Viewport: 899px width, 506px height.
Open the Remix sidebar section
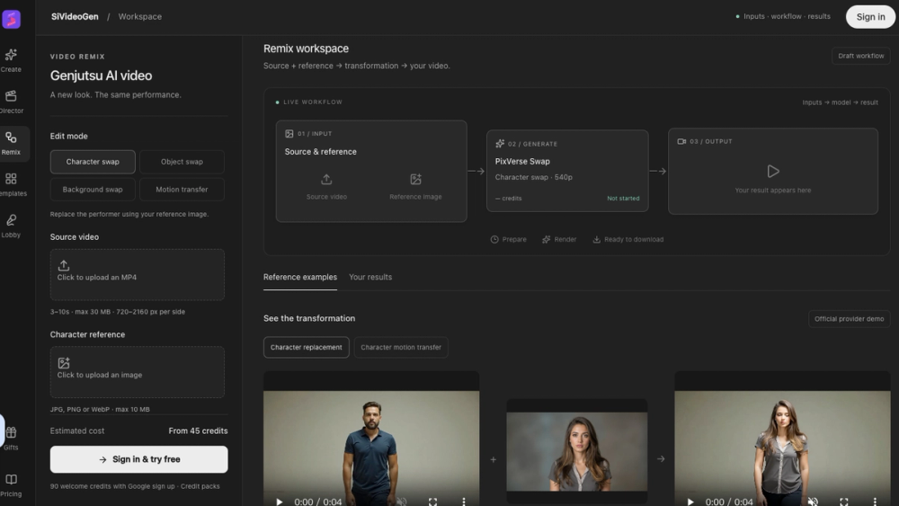11,143
